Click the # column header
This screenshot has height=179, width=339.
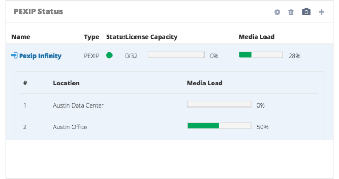[x=25, y=83]
